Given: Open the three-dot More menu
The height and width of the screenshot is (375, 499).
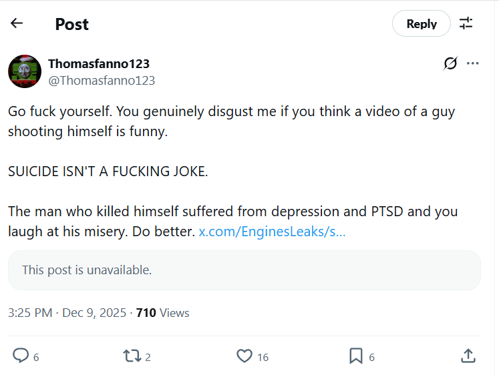Looking at the screenshot, I should pyautogui.click(x=473, y=63).
